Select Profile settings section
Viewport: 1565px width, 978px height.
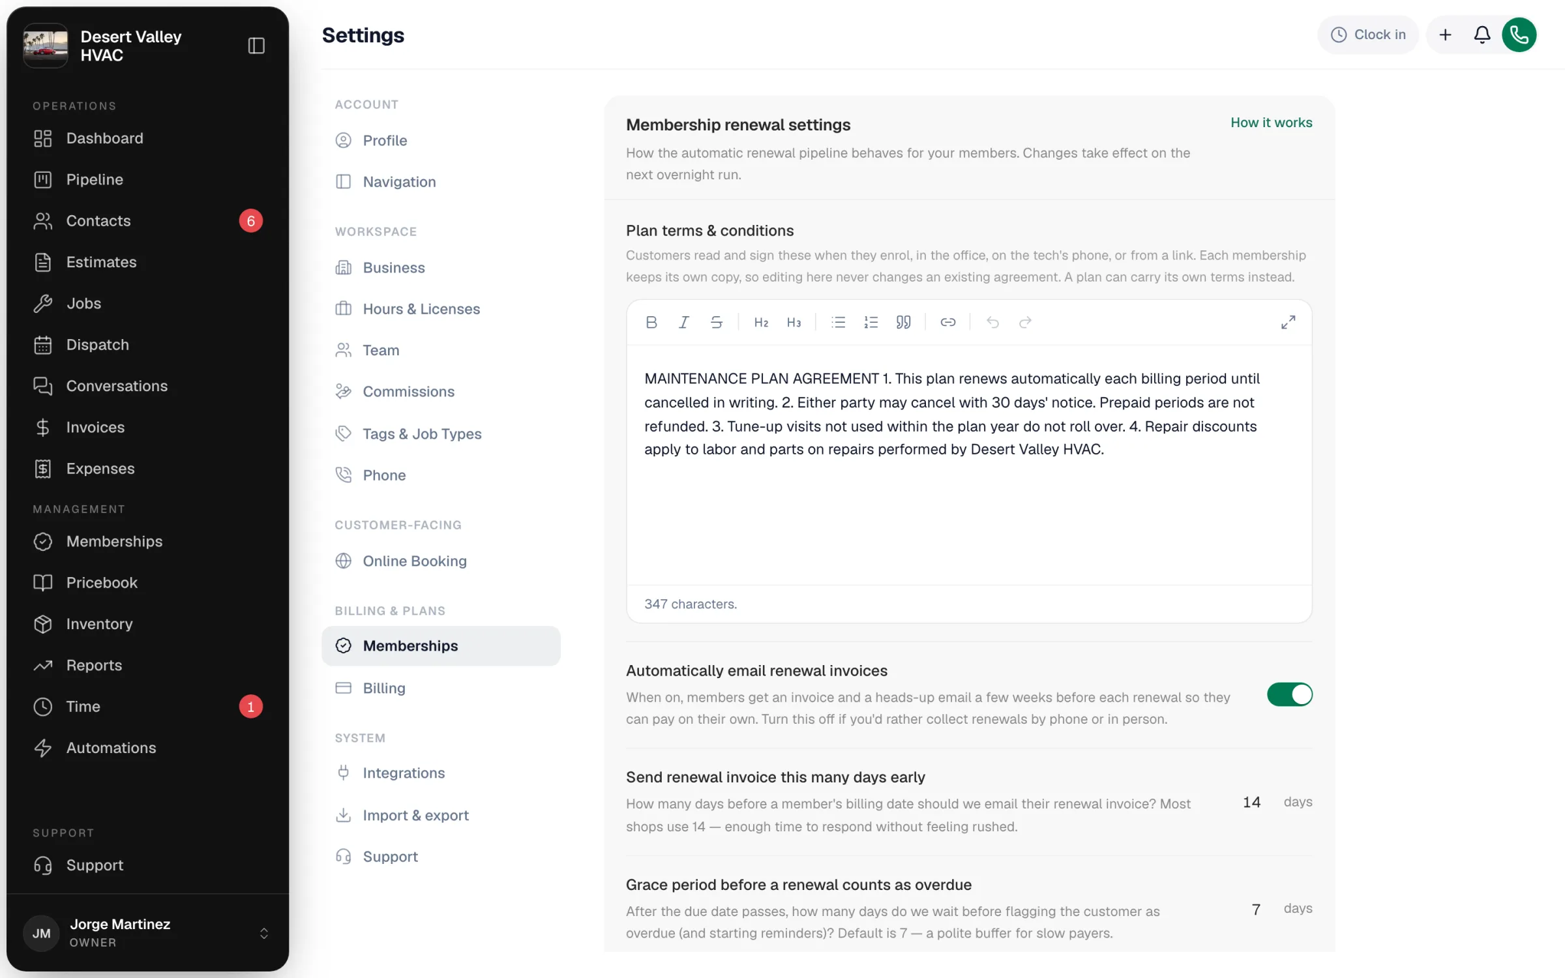pos(441,140)
